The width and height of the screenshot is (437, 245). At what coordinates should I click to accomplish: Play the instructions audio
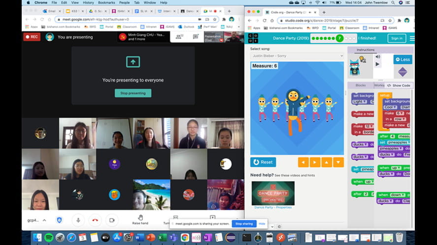[377, 64]
